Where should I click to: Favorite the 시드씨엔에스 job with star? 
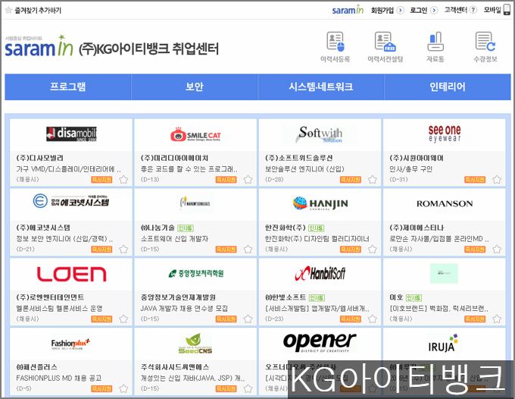pyautogui.click(x=248, y=389)
